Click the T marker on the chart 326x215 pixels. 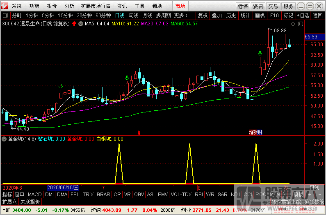256,80
